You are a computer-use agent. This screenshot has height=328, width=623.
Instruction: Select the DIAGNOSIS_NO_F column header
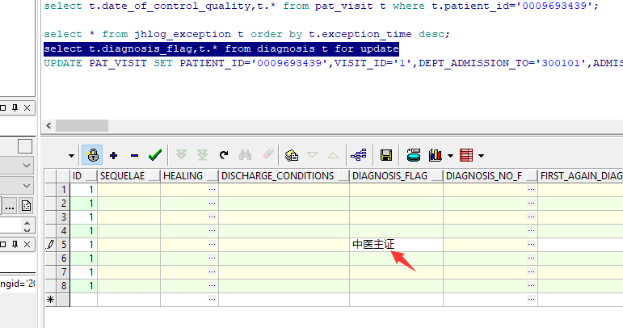[x=490, y=176]
